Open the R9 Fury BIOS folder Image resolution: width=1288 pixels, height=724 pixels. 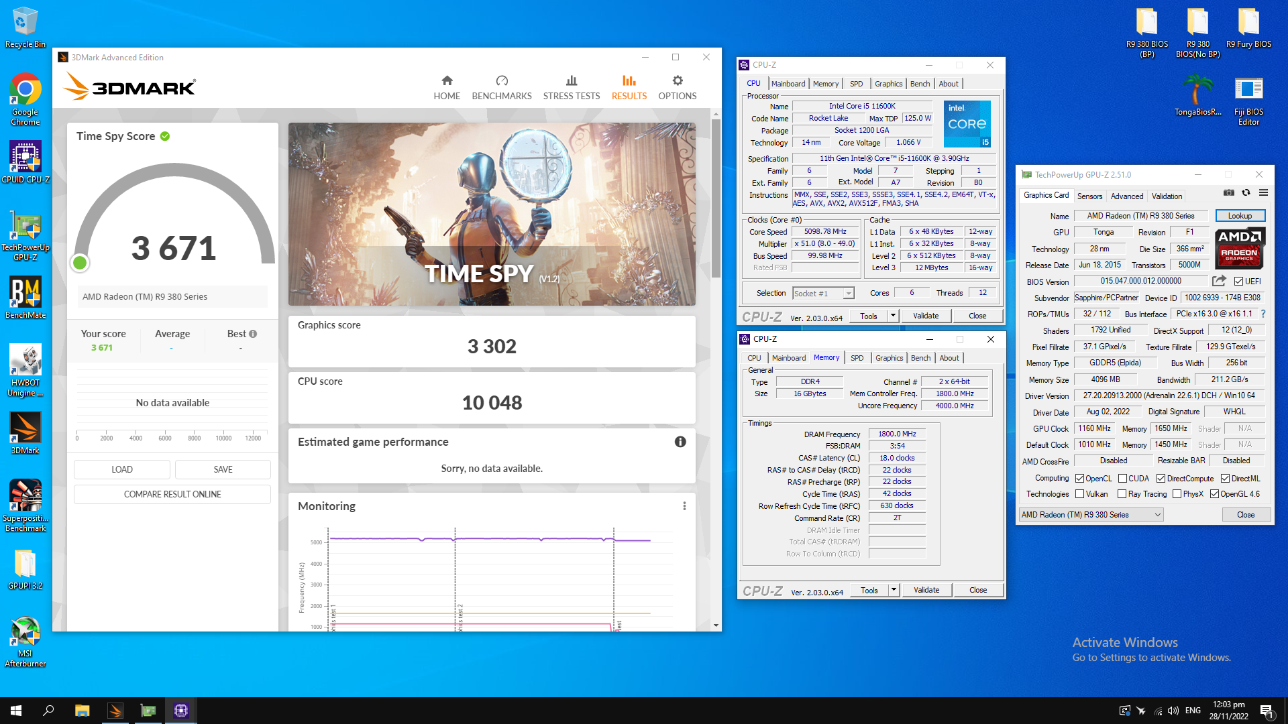(1248, 27)
